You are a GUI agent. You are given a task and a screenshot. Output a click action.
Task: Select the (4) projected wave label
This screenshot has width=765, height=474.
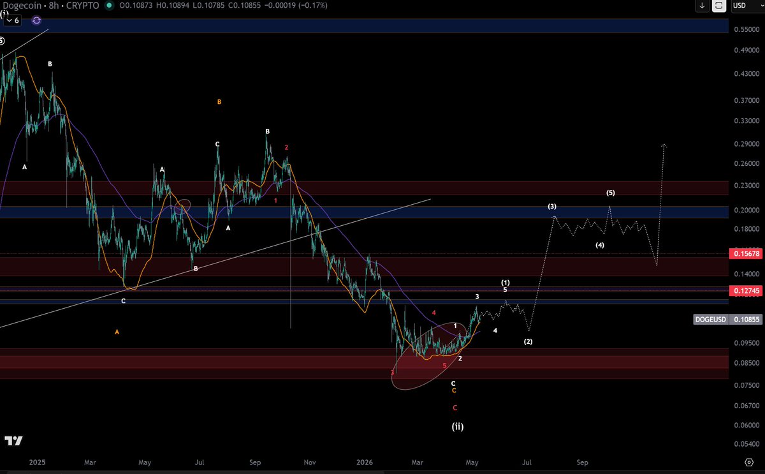[600, 245]
